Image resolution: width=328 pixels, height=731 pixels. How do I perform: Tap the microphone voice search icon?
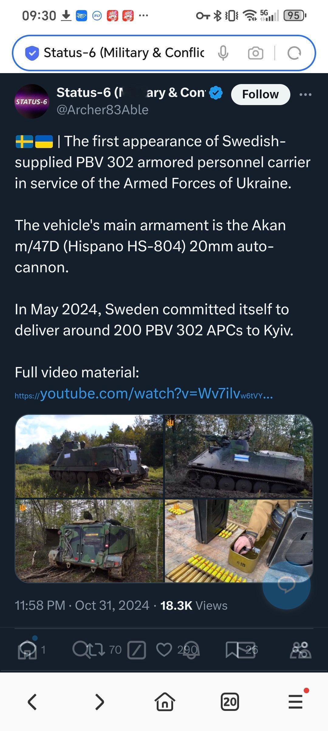[x=223, y=53]
